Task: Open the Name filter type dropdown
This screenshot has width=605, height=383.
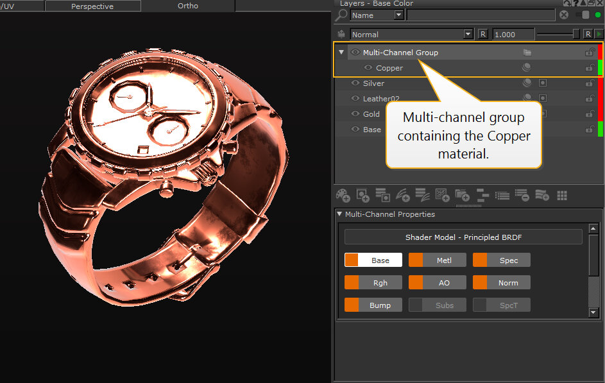Action: click(398, 15)
